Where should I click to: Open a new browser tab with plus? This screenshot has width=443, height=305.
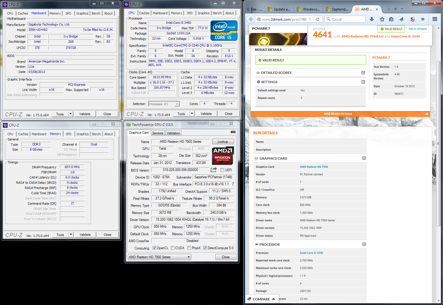396,9
